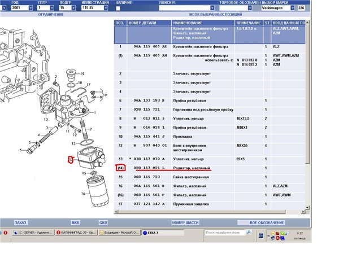339x271 pixels.
Task: Click the desktop search magnifier icon
Action: (249, 232)
